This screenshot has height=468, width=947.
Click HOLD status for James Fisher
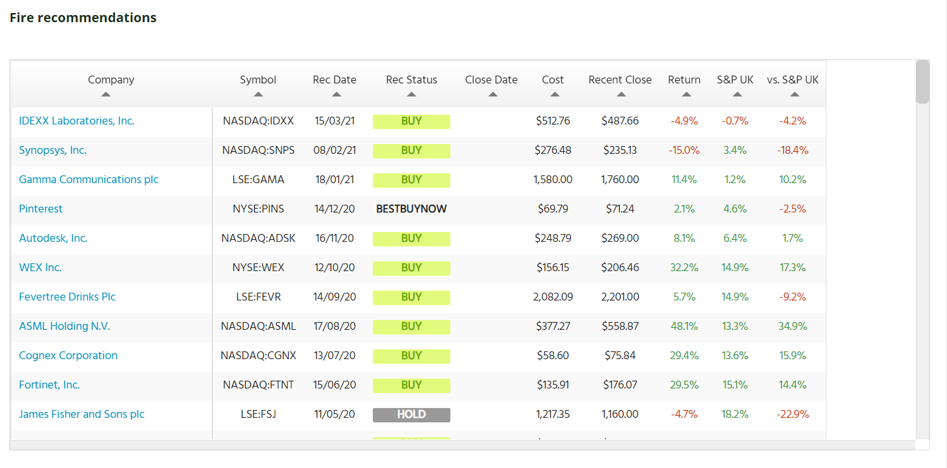(411, 415)
